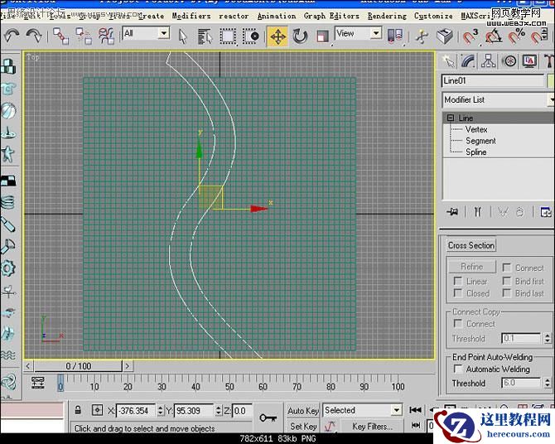Toggle the Percent Snap icon
The width and height of the screenshot is (555, 444).
click(x=516, y=36)
